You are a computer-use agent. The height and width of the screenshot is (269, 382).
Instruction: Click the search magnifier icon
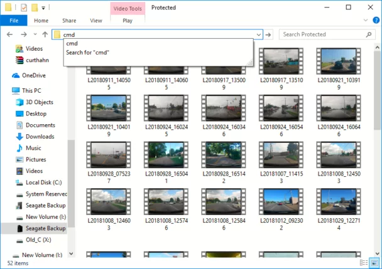[369, 34]
